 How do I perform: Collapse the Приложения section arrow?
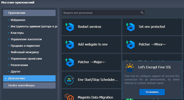tap(6, 13)
